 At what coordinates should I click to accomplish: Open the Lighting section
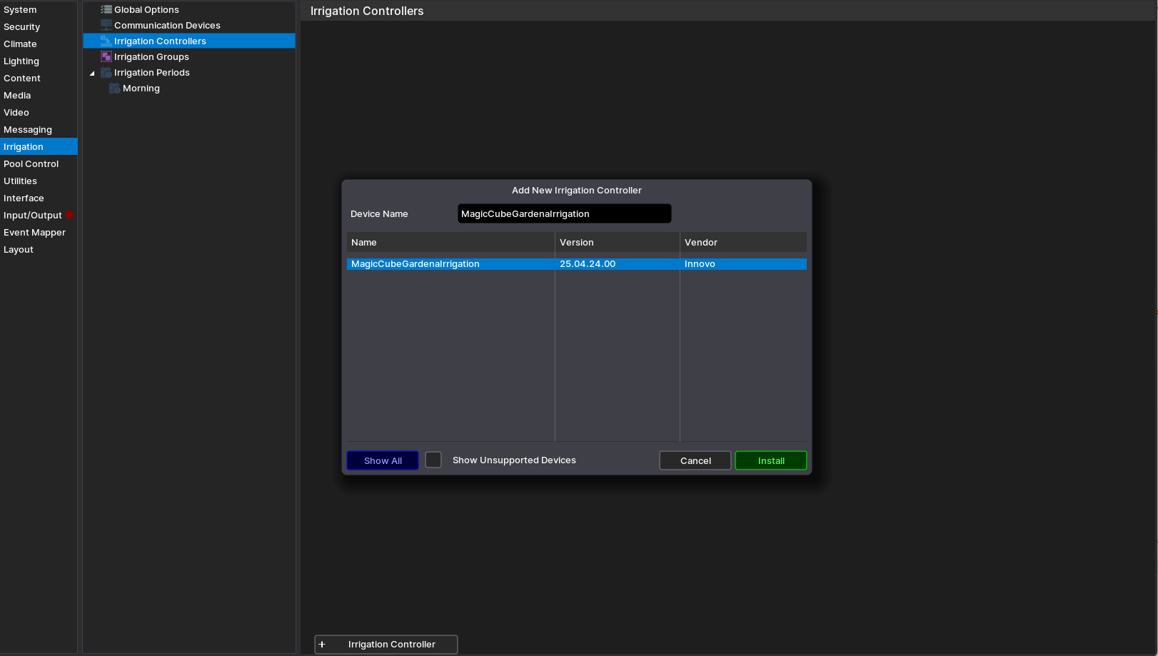(39, 61)
